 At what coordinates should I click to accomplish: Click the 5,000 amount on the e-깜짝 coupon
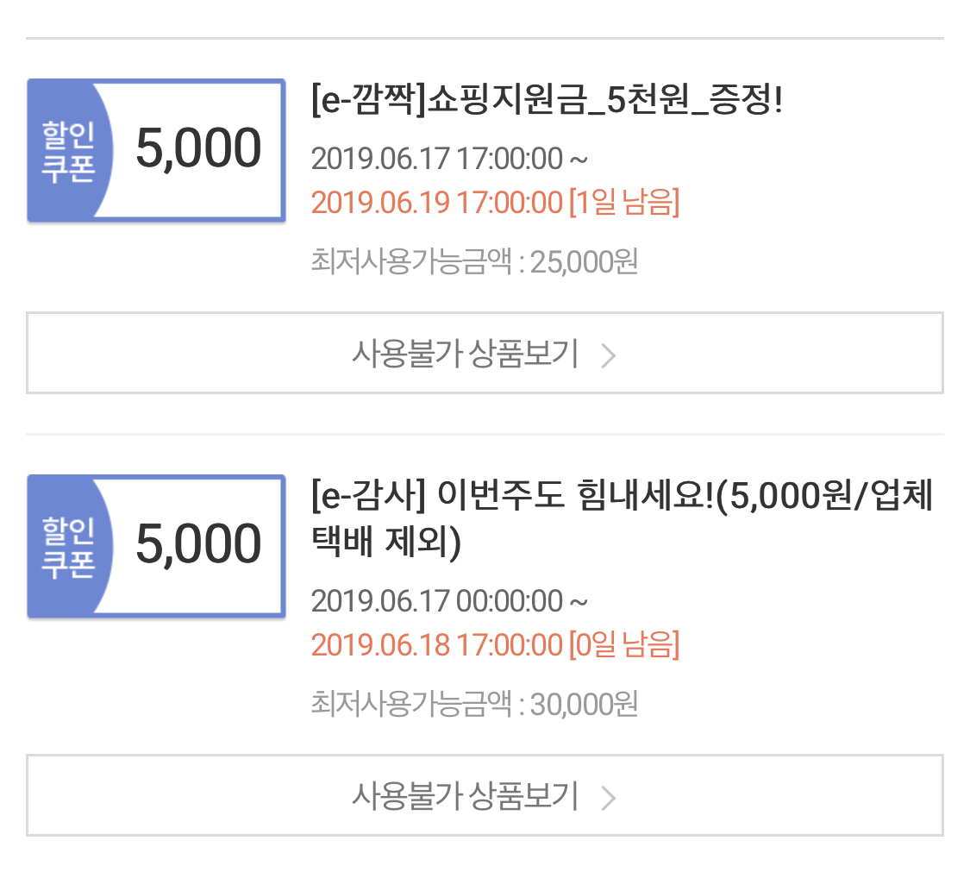[198, 150]
